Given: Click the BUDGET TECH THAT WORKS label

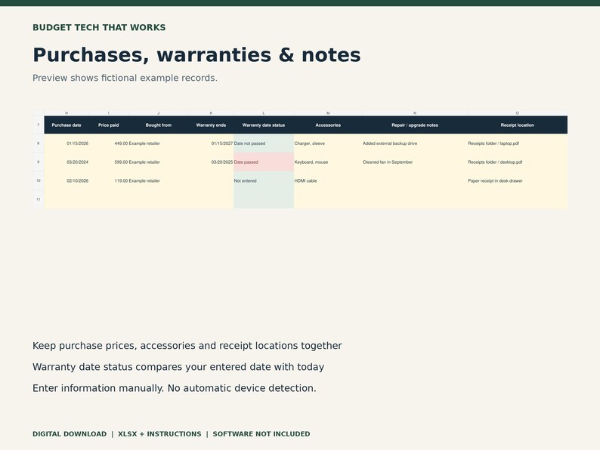Looking at the screenshot, I should click(x=99, y=27).
